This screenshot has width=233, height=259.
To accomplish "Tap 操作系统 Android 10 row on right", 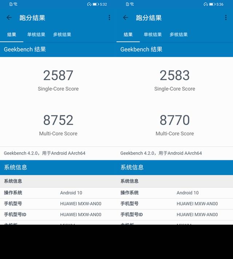I will 175,193.
